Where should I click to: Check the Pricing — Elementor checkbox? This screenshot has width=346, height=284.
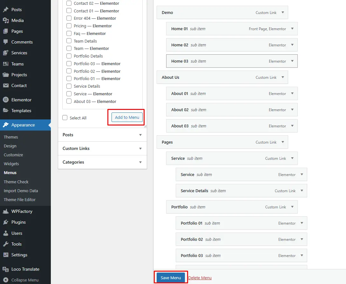point(69,26)
